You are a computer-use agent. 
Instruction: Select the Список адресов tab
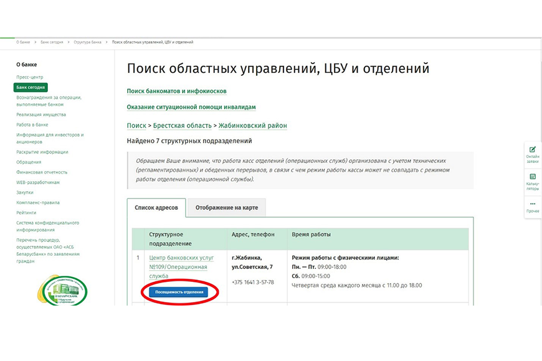pyautogui.click(x=156, y=208)
